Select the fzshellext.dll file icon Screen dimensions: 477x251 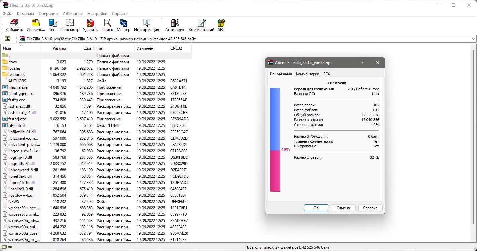click(5, 106)
